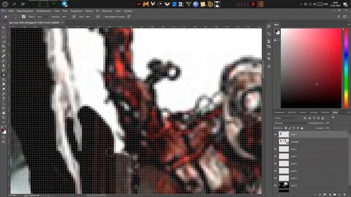Add a layer mask using bottom icon
This screenshot has width=351, height=197.
pyautogui.click(x=325, y=195)
